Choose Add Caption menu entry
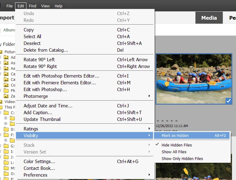The image size is (236, 180). (x=85, y=113)
